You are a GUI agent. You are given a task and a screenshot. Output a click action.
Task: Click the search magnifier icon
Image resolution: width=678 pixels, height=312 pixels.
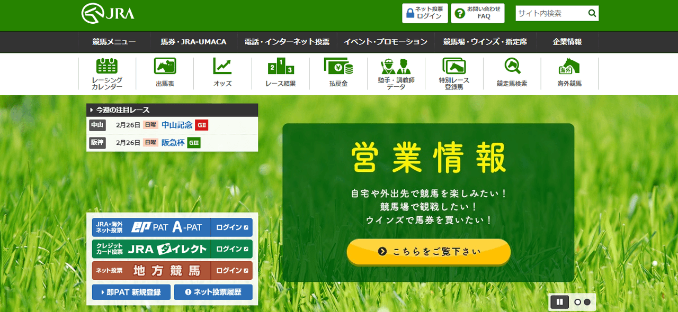tap(592, 13)
